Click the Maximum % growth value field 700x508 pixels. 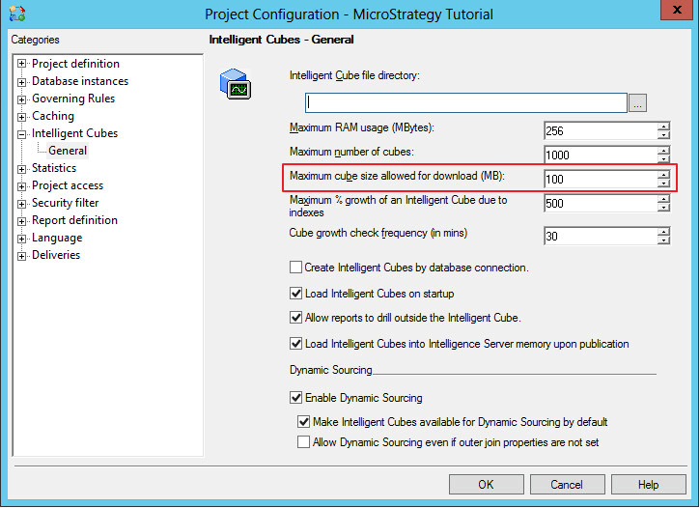(601, 204)
